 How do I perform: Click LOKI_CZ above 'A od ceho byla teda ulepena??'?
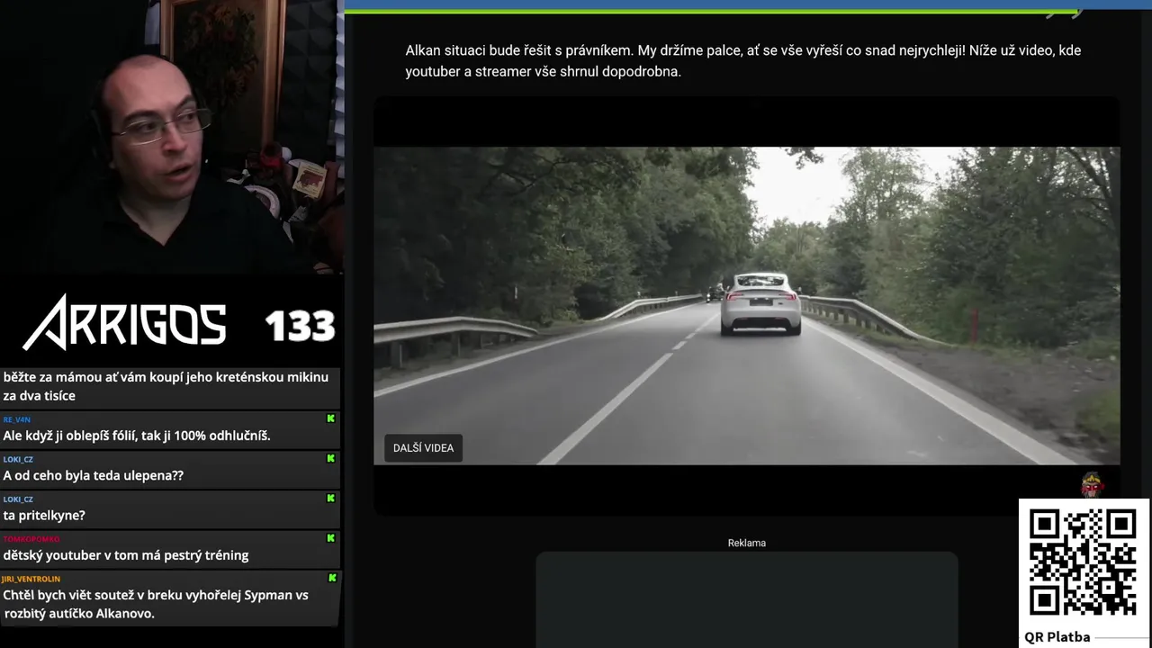click(18, 459)
